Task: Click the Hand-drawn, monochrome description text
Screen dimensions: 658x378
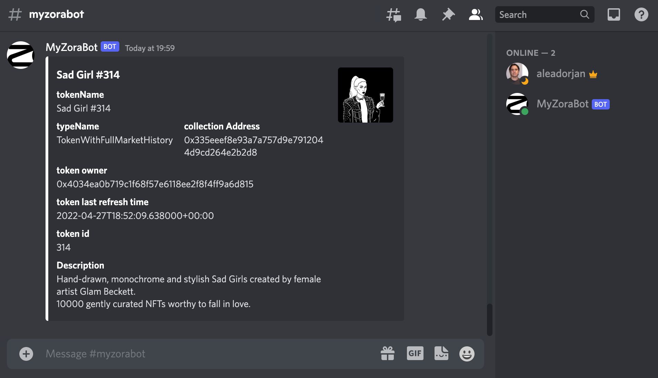Action: coord(189,285)
